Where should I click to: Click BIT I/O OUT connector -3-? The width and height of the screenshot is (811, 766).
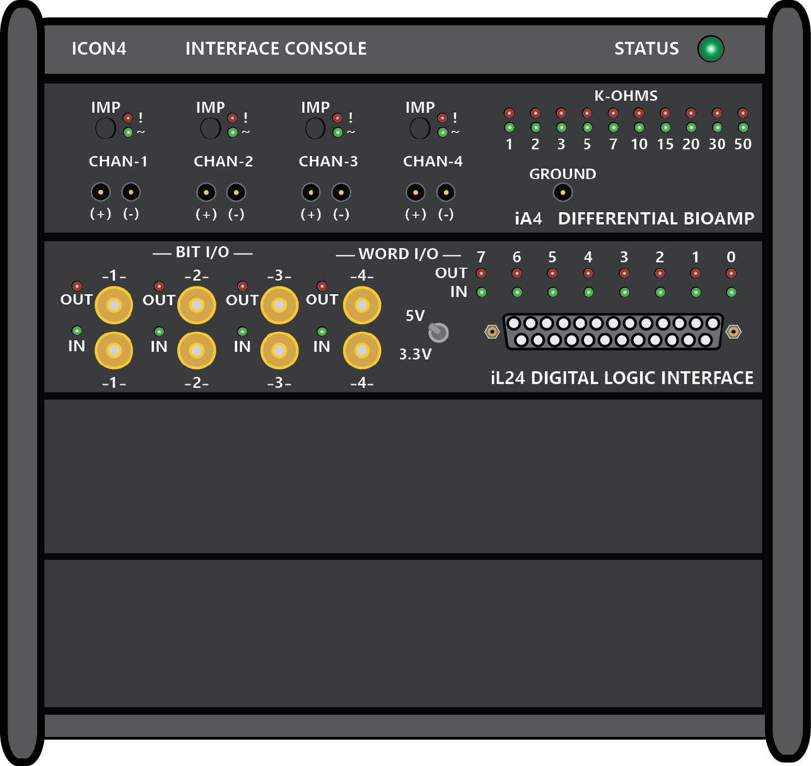click(x=279, y=305)
